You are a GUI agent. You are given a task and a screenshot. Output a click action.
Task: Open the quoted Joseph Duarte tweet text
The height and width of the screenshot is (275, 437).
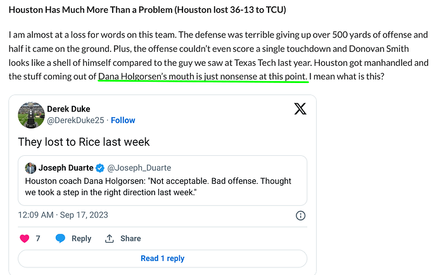tap(158, 186)
